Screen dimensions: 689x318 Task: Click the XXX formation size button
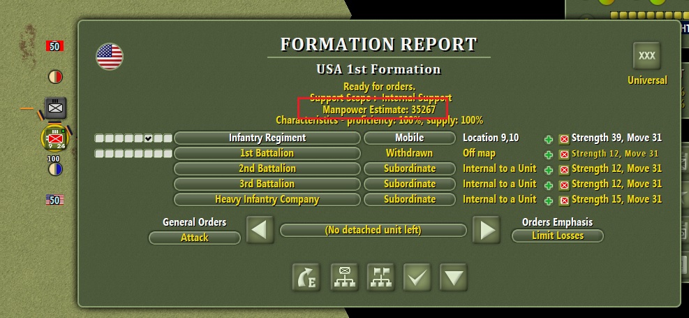[x=647, y=56]
